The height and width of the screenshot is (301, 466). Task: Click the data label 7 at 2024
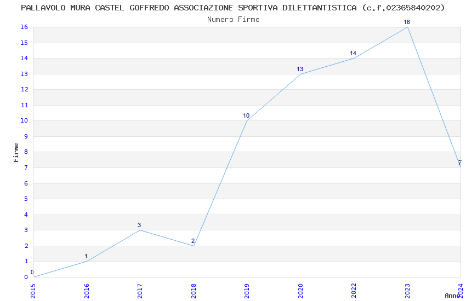[459, 163]
